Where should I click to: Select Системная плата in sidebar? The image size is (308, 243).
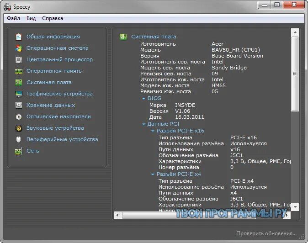click(49, 82)
